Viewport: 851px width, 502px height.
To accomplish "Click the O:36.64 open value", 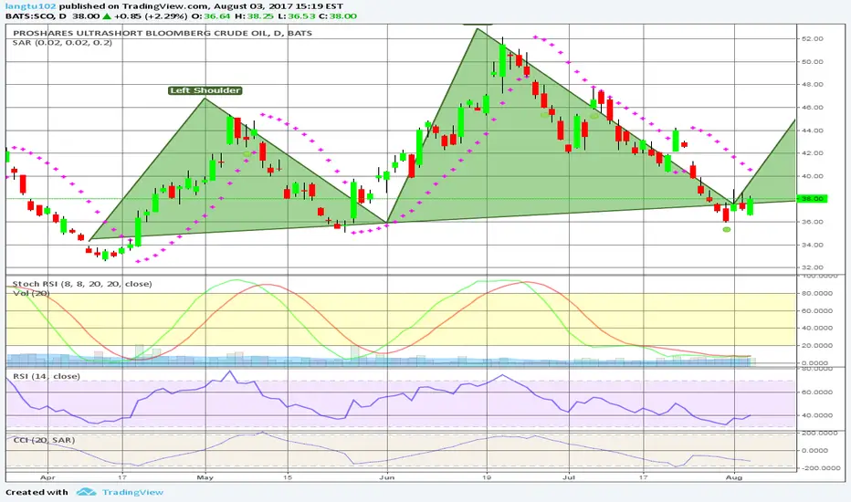I will (x=212, y=16).
